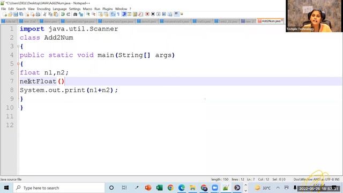Toggle synchronized vertical scrolling
This screenshot has height=193, width=343.
(x=100, y=14)
